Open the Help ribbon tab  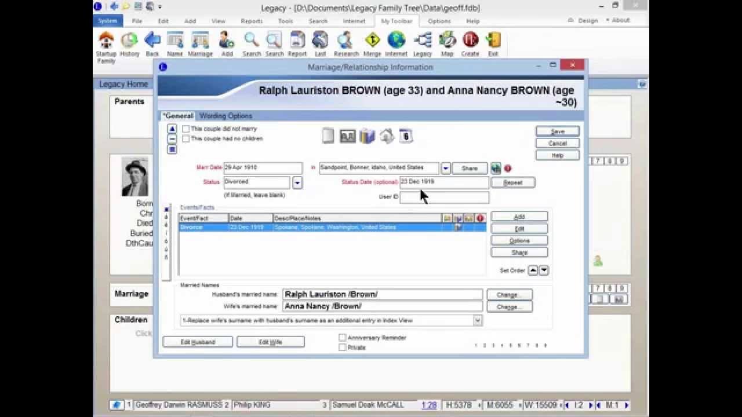[x=473, y=21]
